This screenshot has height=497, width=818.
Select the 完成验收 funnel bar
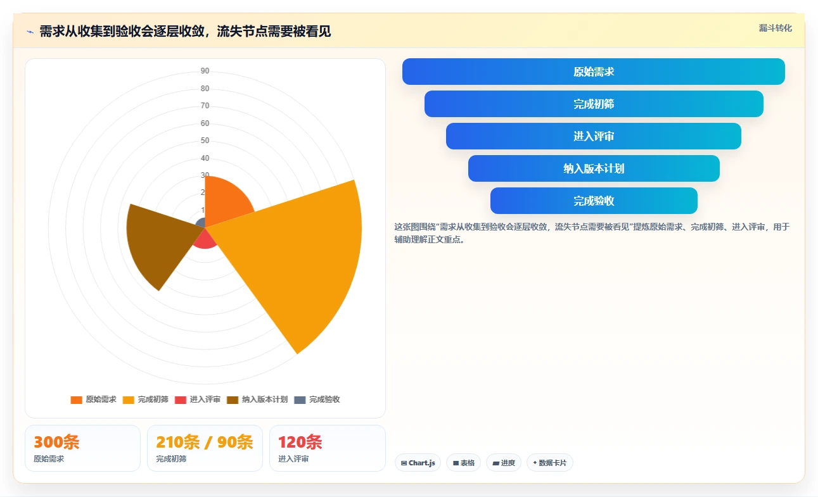[594, 201]
